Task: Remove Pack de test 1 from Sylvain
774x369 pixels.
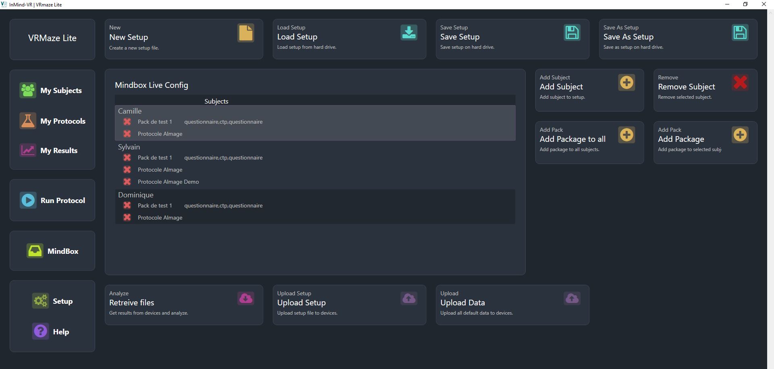Action: click(x=127, y=158)
